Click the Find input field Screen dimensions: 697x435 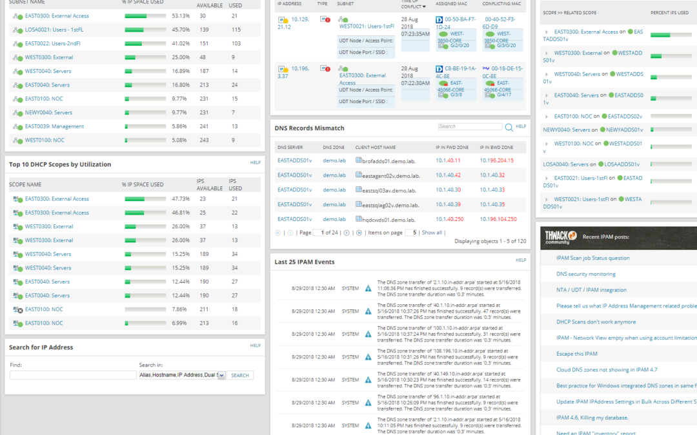pos(73,376)
